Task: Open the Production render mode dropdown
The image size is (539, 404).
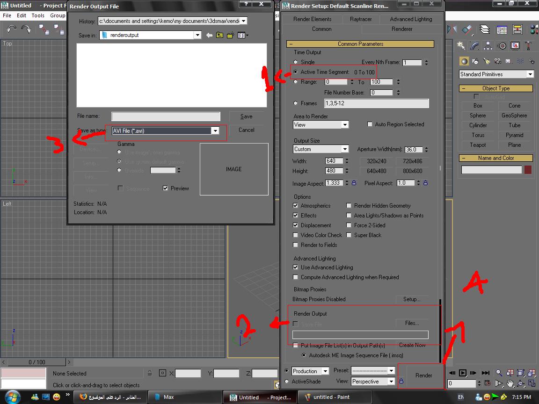Action: (325, 371)
